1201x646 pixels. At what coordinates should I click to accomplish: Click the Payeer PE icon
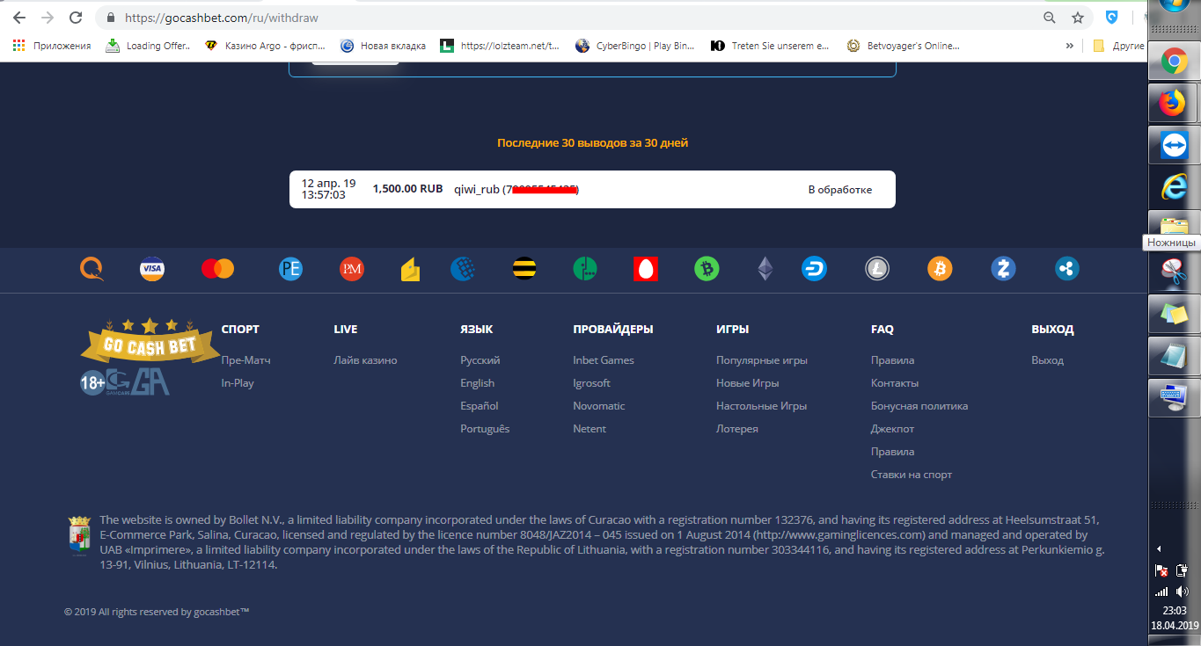(x=290, y=269)
